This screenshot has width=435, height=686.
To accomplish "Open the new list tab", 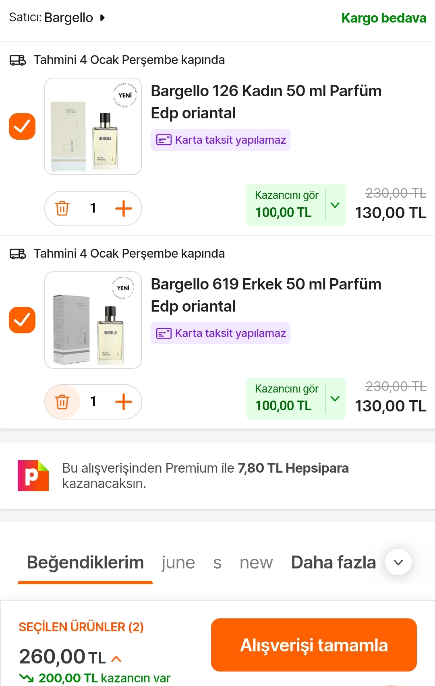I will click(x=256, y=563).
